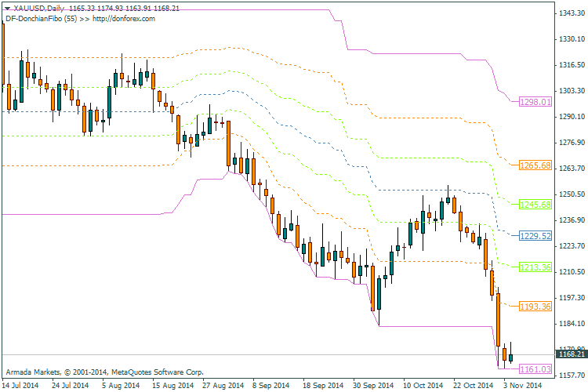Click the current price marker 1168.21
Viewport: 588px width, 392px height.
570,354
